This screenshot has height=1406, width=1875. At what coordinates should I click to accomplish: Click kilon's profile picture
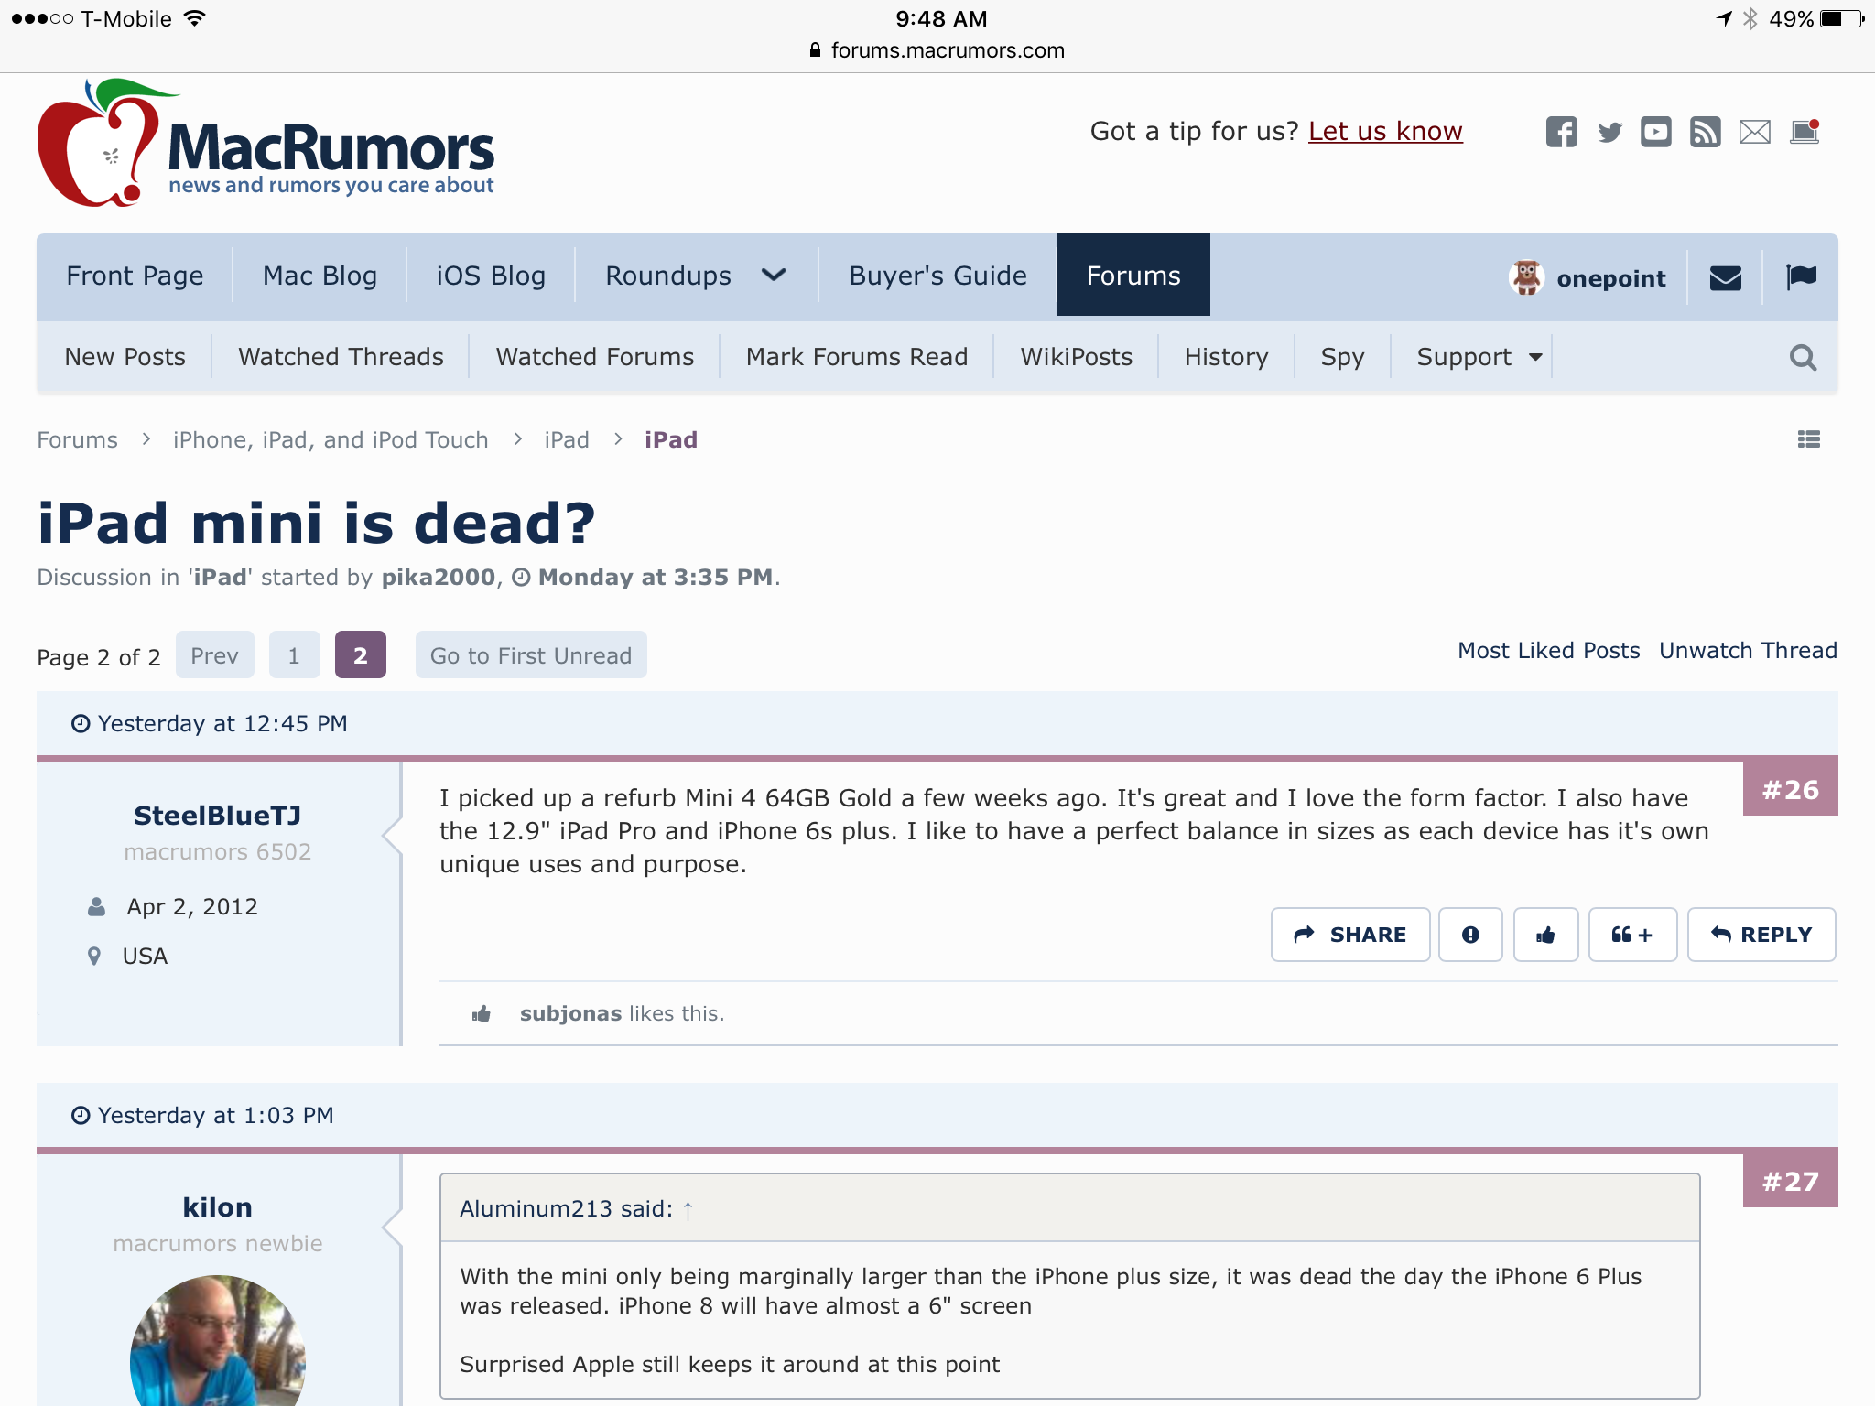tap(218, 1341)
